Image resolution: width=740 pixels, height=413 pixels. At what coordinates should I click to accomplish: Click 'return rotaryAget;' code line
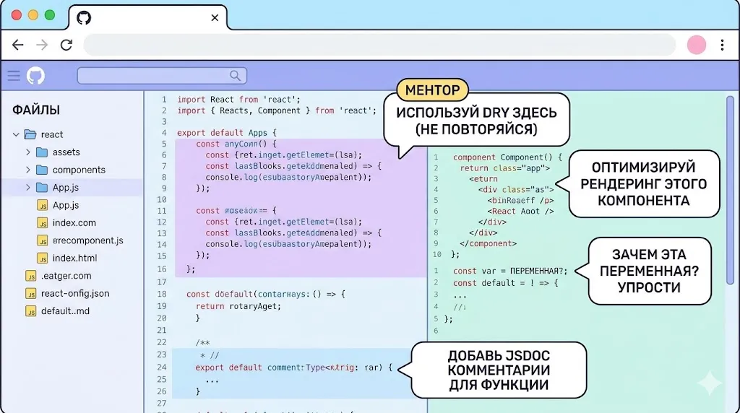pyautogui.click(x=238, y=306)
